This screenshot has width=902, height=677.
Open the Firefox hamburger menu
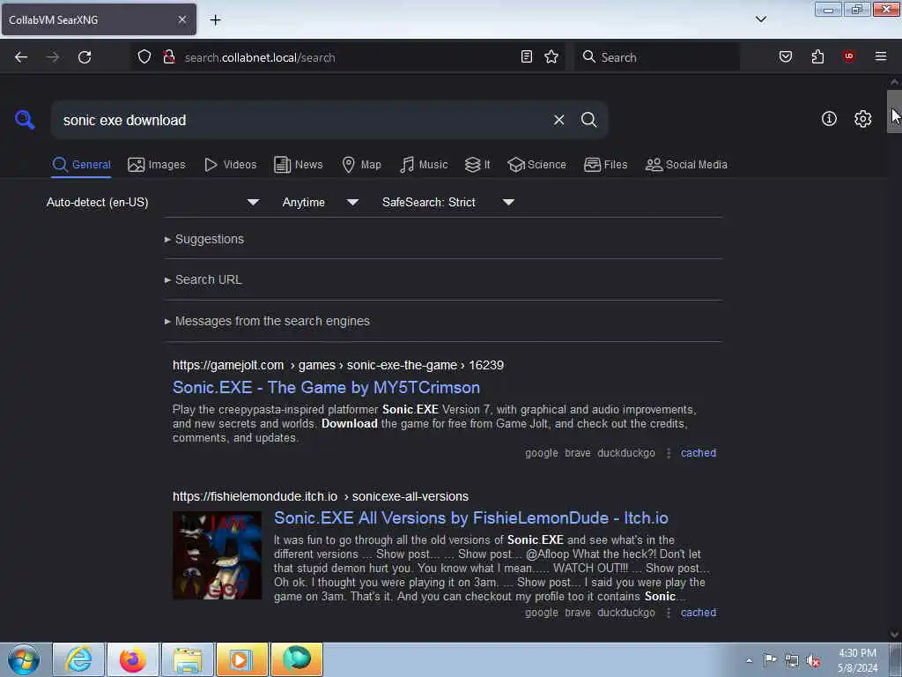coord(881,56)
